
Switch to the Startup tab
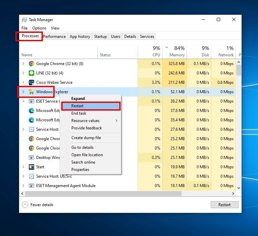coord(101,37)
